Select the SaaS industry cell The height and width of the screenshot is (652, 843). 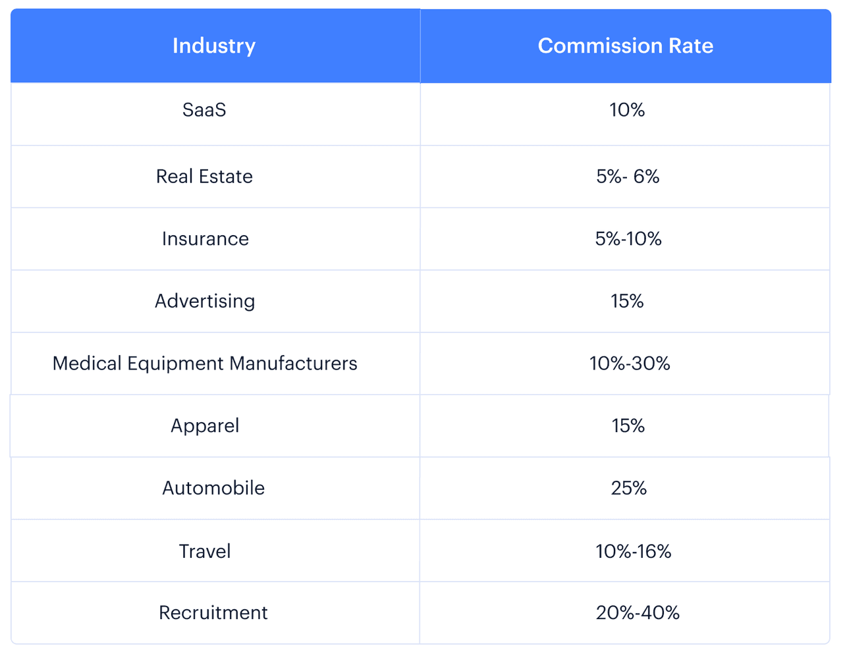click(204, 110)
